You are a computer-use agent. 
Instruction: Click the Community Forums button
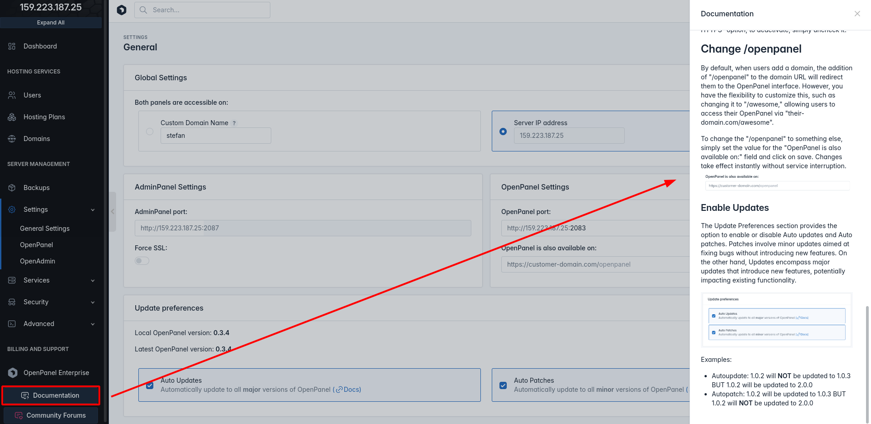(51, 415)
